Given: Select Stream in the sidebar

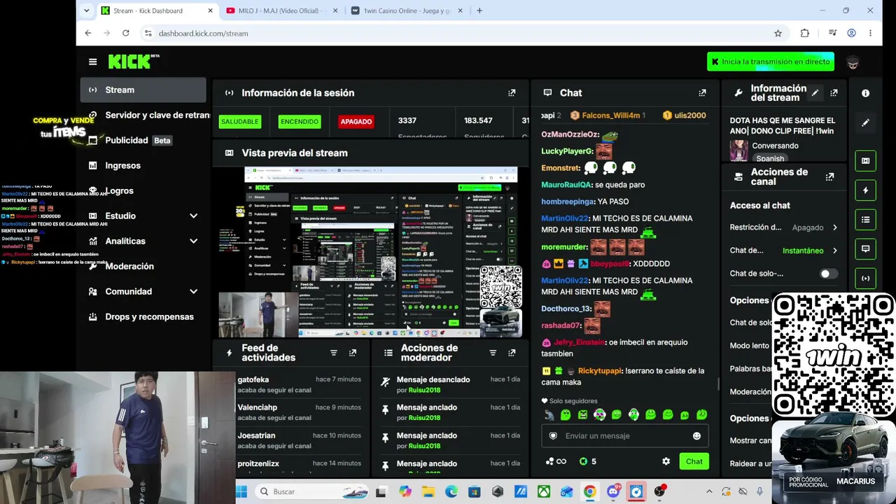Looking at the screenshot, I should click(143, 90).
